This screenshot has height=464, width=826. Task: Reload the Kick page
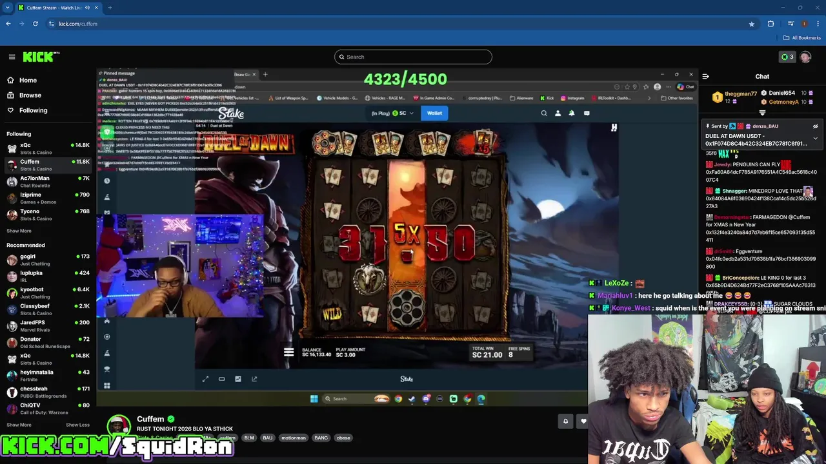[x=35, y=24]
